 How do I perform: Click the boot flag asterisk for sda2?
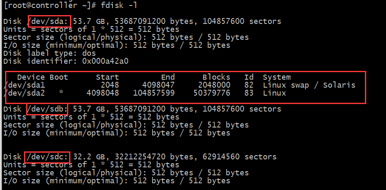61,93
